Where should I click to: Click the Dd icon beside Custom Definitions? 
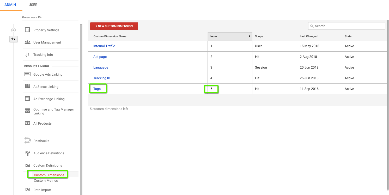point(28,165)
